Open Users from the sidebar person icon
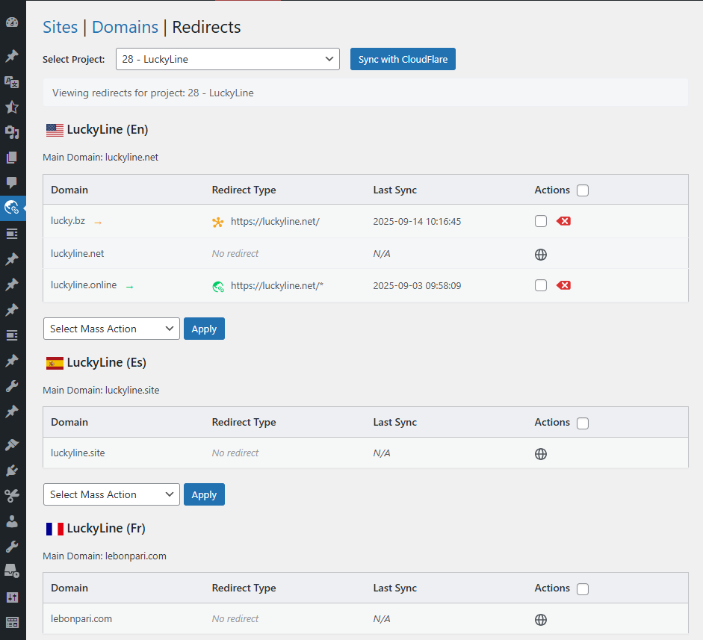Image resolution: width=703 pixels, height=640 pixels. click(12, 521)
